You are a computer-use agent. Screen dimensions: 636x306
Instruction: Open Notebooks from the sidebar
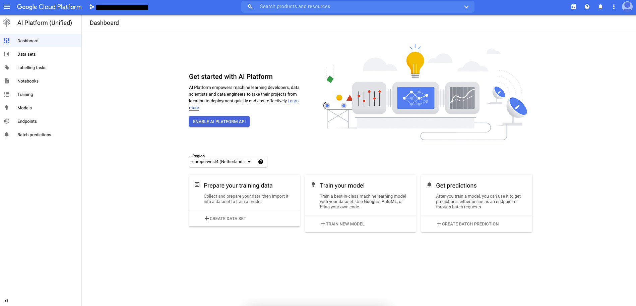(28, 81)
